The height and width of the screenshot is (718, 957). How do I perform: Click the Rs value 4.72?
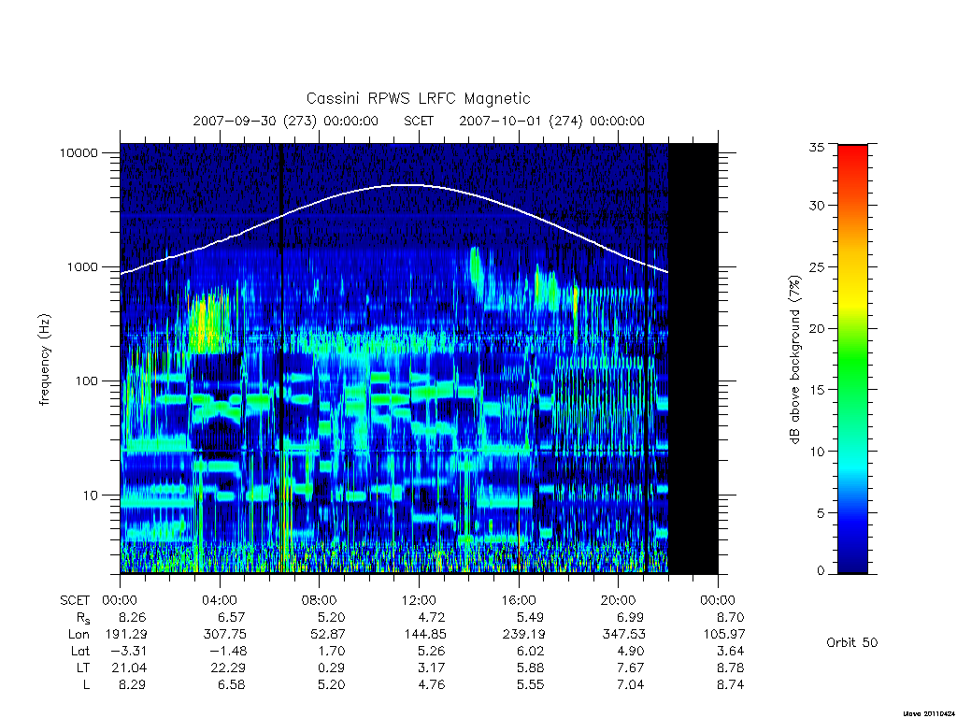(432, 617)
